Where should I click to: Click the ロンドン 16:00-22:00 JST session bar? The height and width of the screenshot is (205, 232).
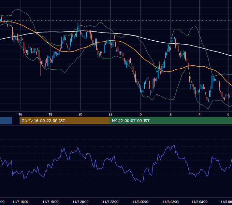(x=65, y=121)
